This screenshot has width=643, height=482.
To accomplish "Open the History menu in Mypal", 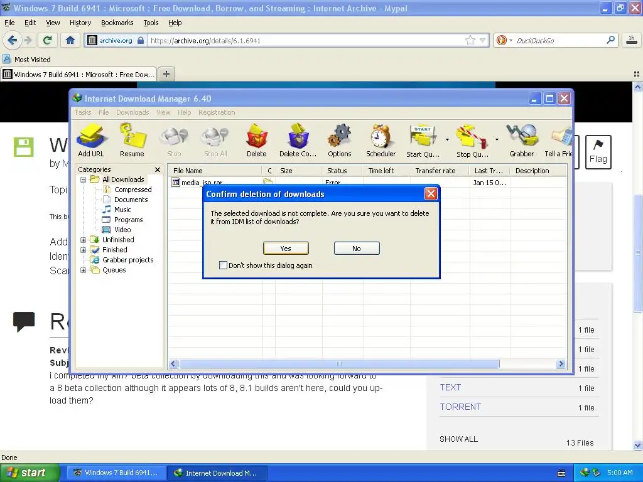I will 80,23.
